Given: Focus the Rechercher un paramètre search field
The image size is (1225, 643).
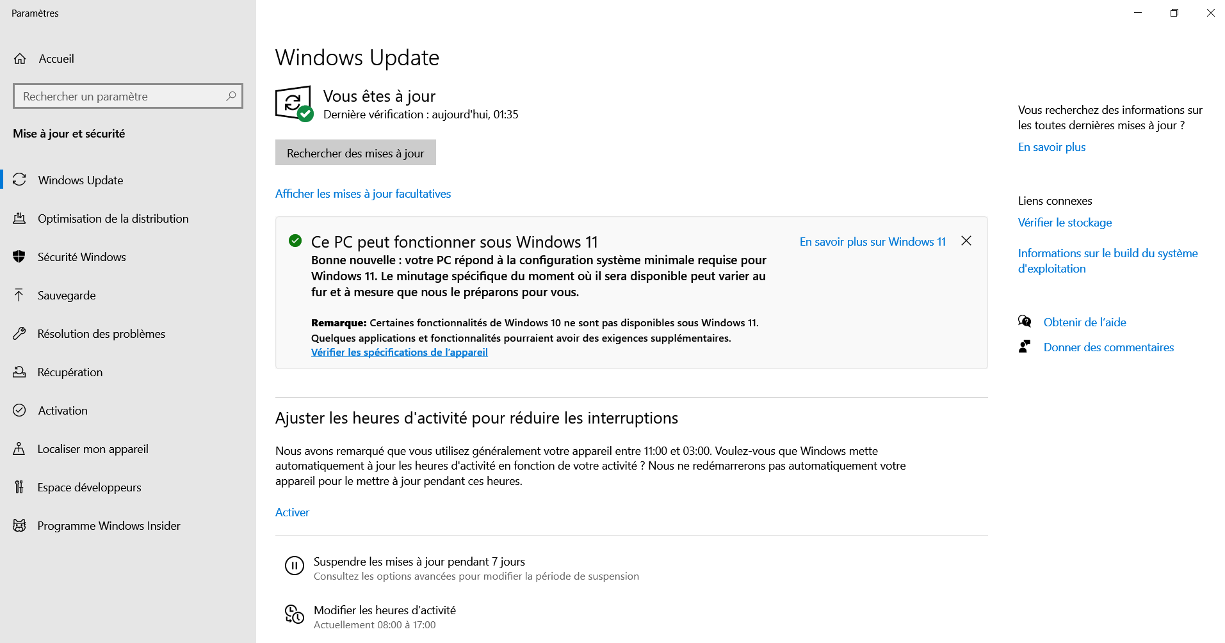Looking at the screenshot, I should click(x=128, y=96).
